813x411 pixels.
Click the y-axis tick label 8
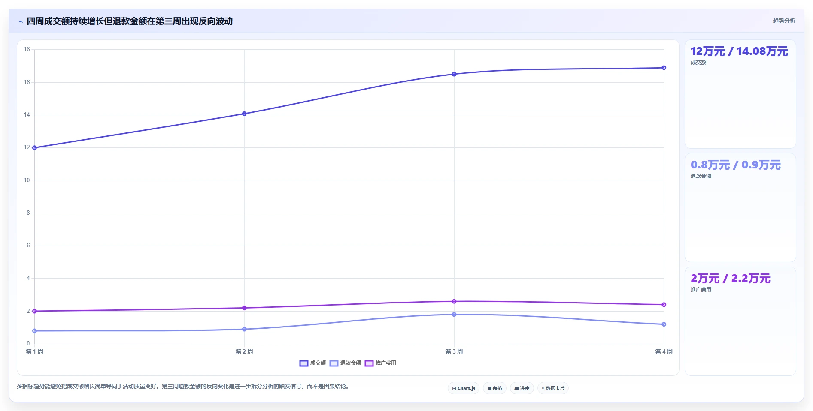28,213
